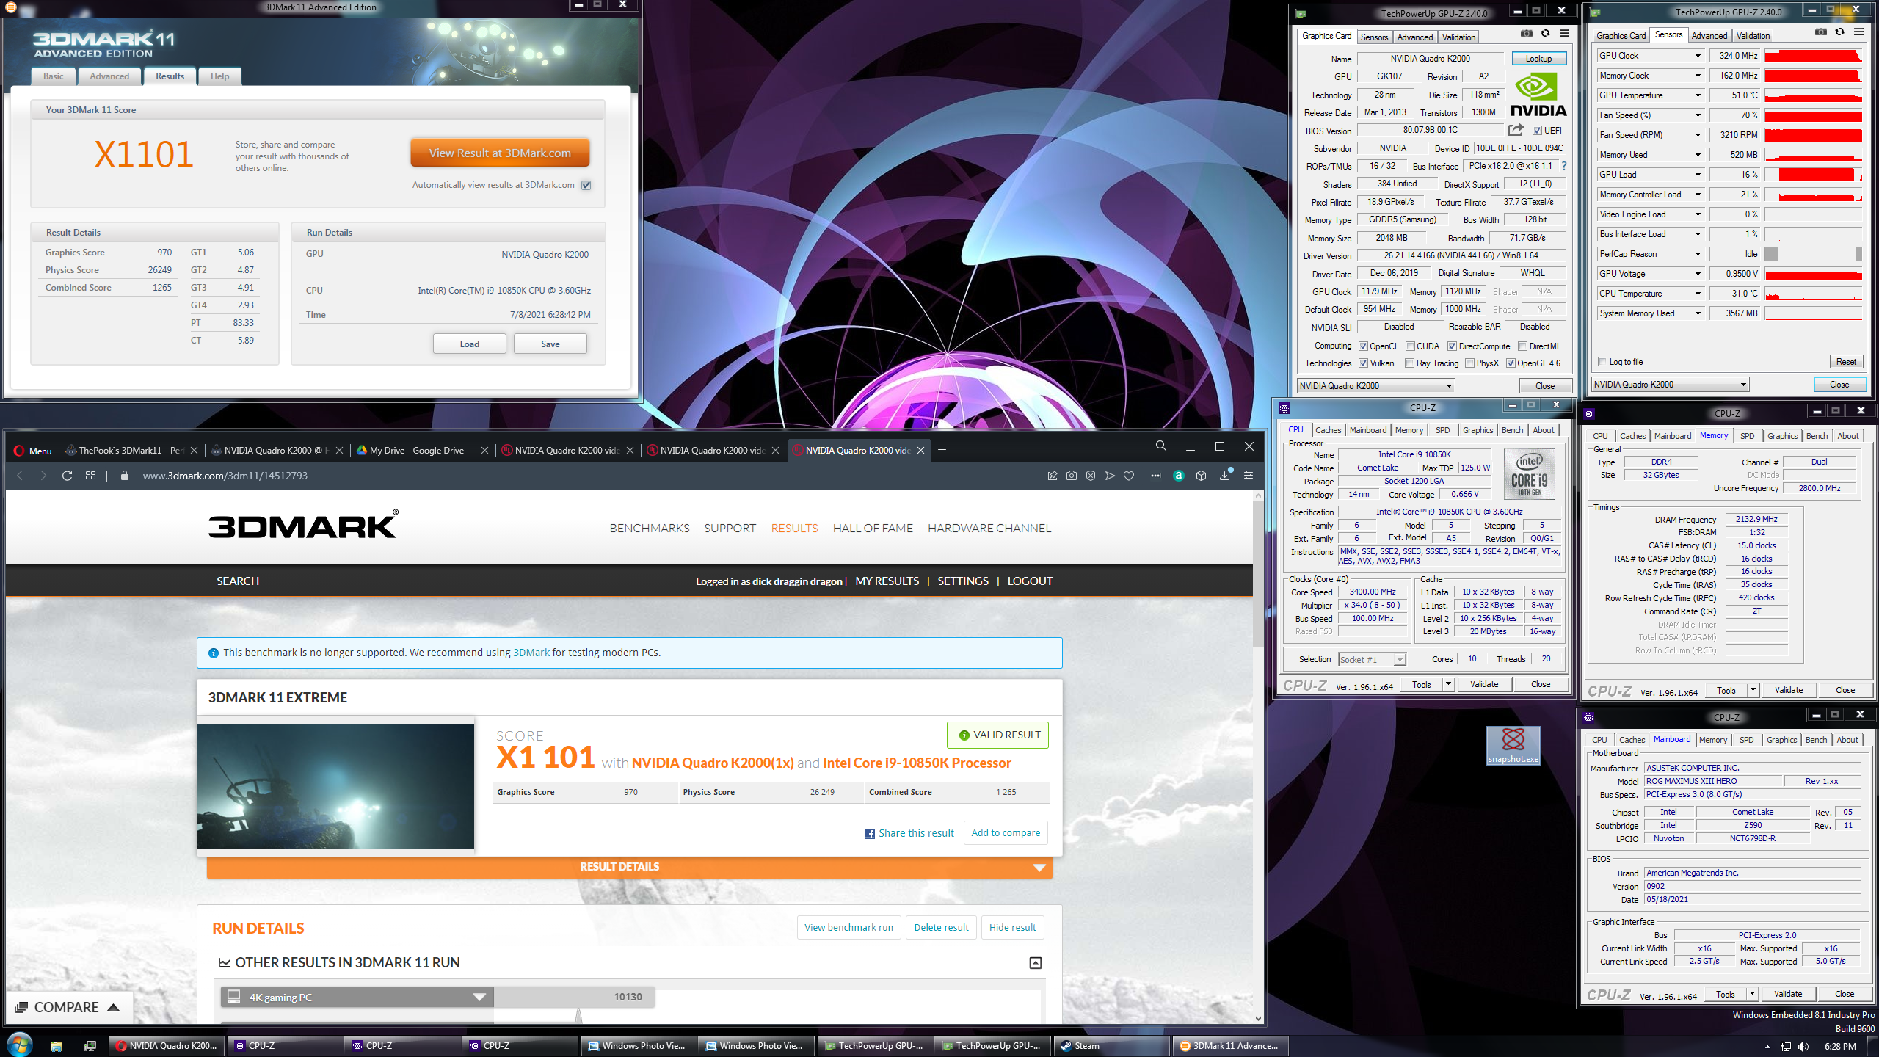This screenshot has height=1057, width=1879.
Task: Open Tools dropdown arrow in CPU-Z CPU window
Action: (1448, 684)
